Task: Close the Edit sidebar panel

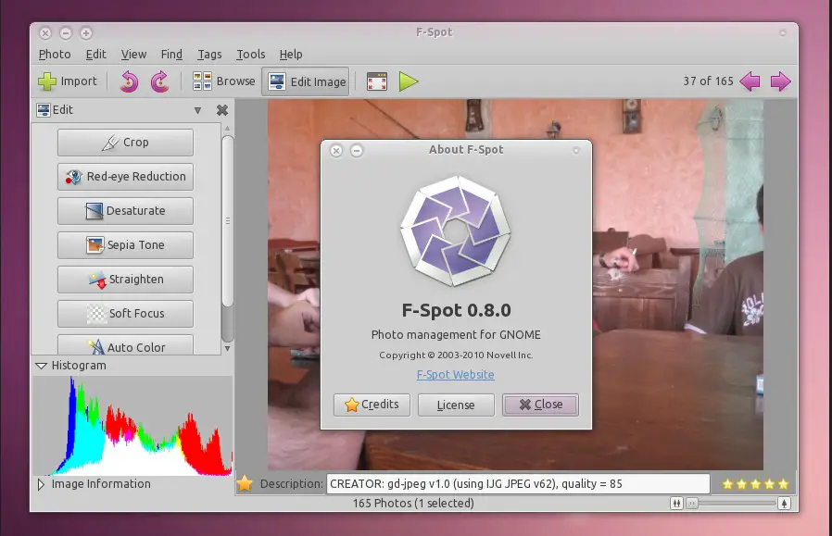Action: (222, 110)
